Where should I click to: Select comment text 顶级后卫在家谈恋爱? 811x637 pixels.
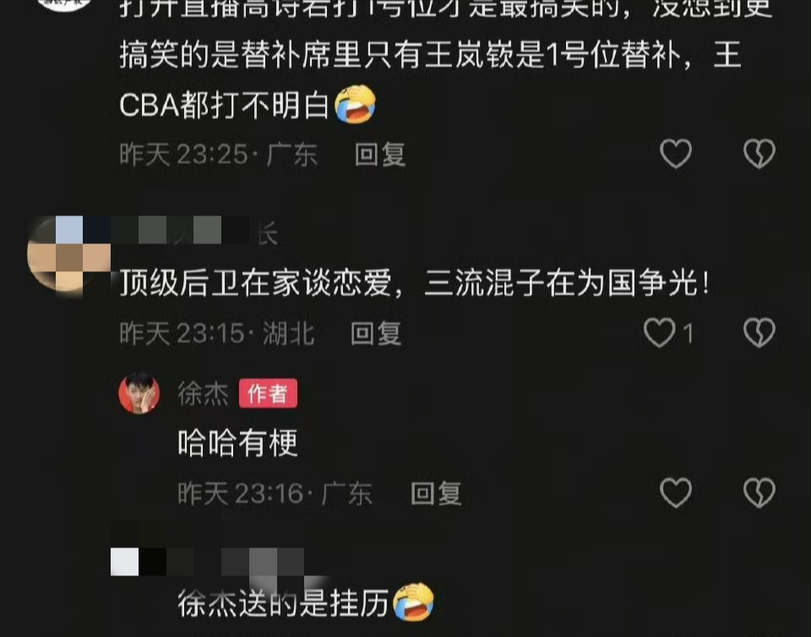coord(255,283)
